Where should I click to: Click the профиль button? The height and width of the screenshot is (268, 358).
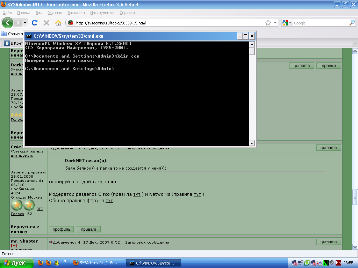click(62, 229)
